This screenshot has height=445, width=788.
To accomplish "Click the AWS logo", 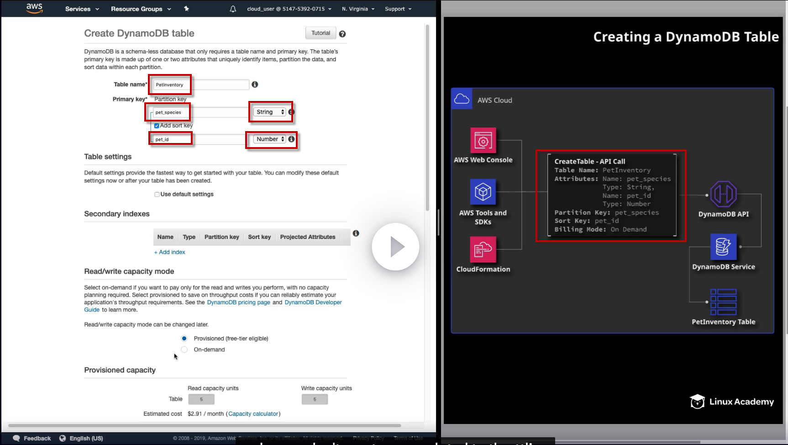I will pos(34,8).
